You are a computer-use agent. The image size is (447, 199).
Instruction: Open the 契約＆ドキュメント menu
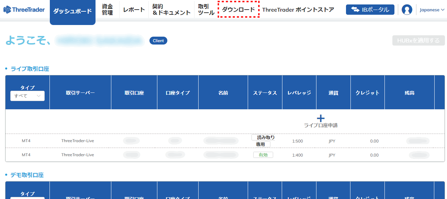pos(171,10)
